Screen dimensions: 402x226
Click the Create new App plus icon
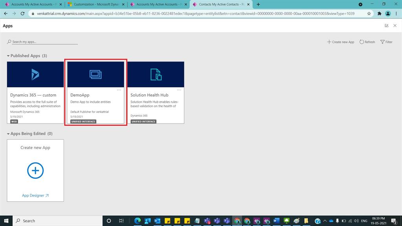point(35,171)
